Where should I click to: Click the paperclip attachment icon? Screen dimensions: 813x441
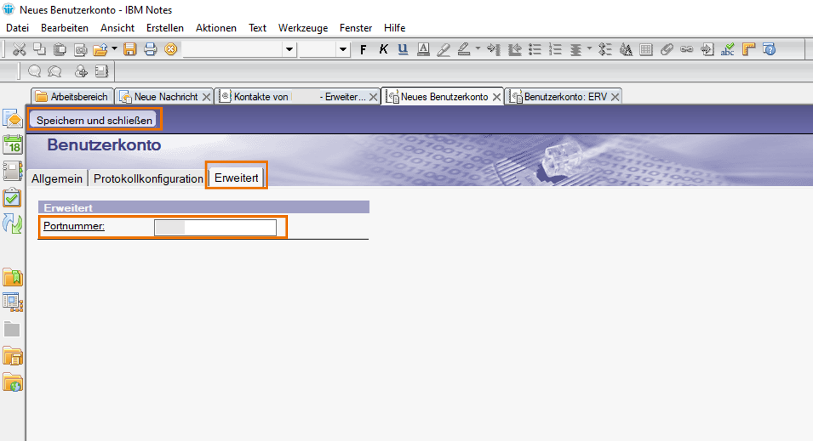(666, 49)
